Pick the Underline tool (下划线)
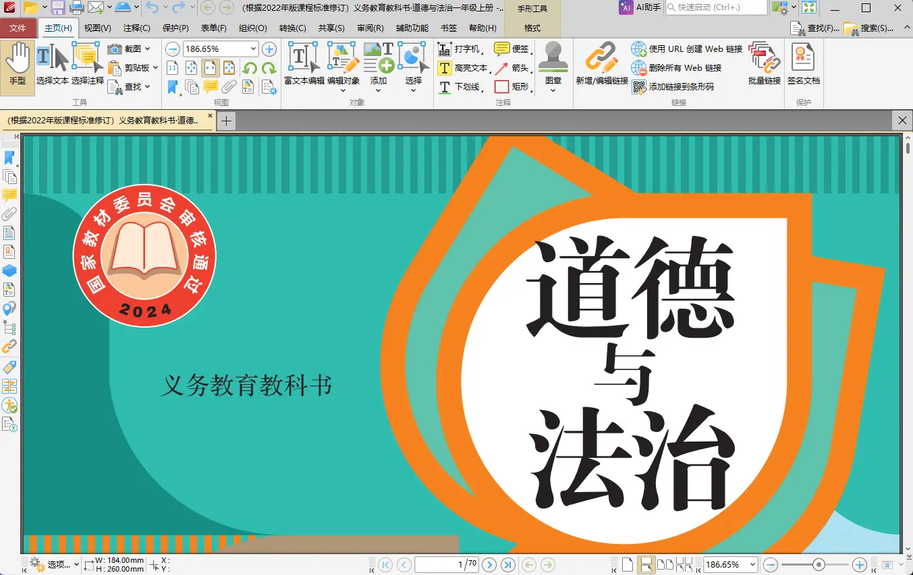The image size is (913, 575). 460,87
